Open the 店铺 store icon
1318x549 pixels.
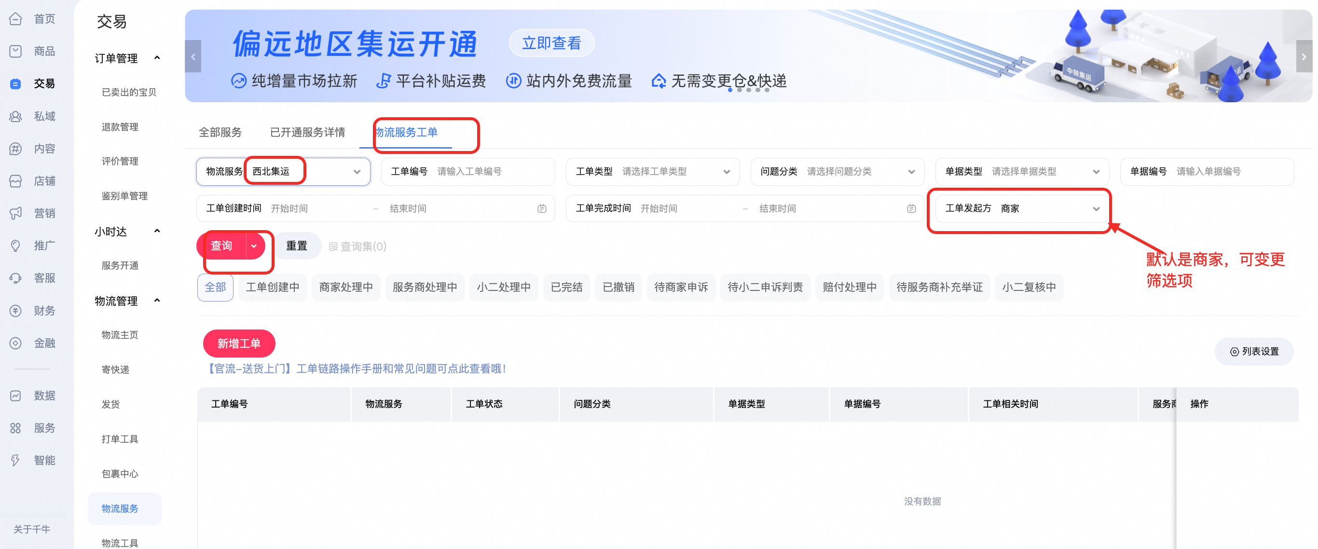pos(16,181)
